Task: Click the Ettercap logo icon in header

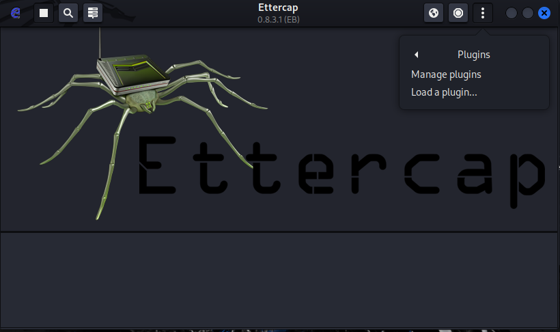Action: (15, 13)
